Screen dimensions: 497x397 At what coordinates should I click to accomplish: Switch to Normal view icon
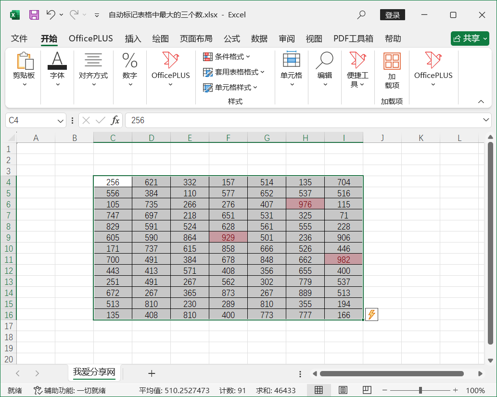click(319, 390)
